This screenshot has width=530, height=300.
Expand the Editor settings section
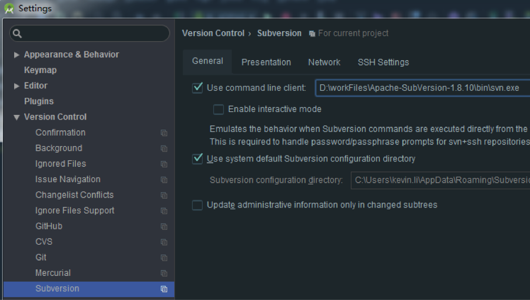pyautogui.click(x=16, y=86)
